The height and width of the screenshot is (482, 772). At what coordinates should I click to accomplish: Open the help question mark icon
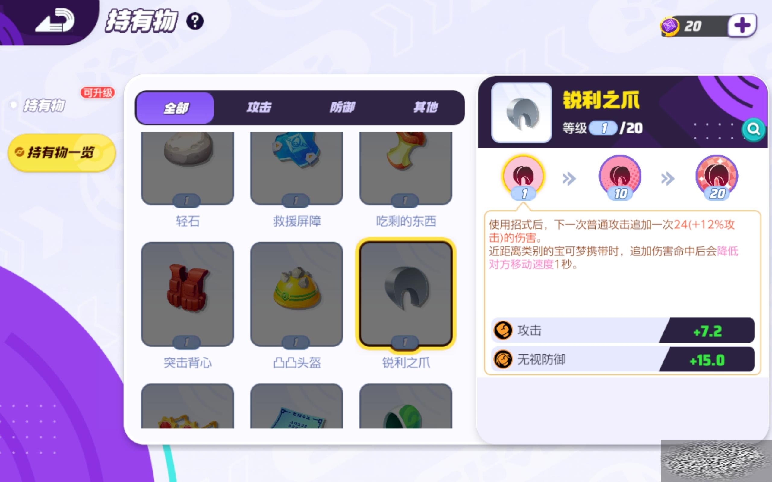click(x=195, y=21)
